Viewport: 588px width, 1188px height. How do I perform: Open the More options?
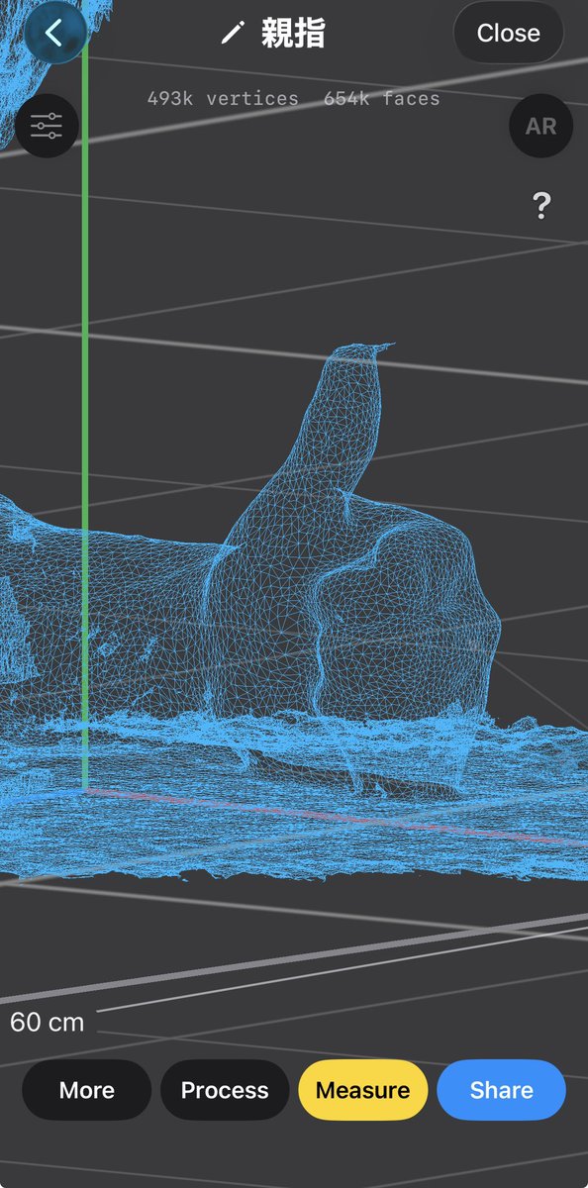86,1090
